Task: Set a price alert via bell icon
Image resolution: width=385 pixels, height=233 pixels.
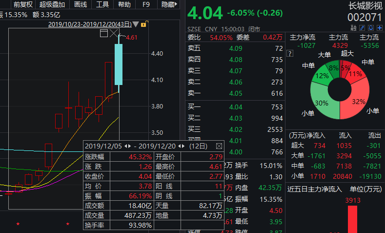Action: tap(371, 28)
